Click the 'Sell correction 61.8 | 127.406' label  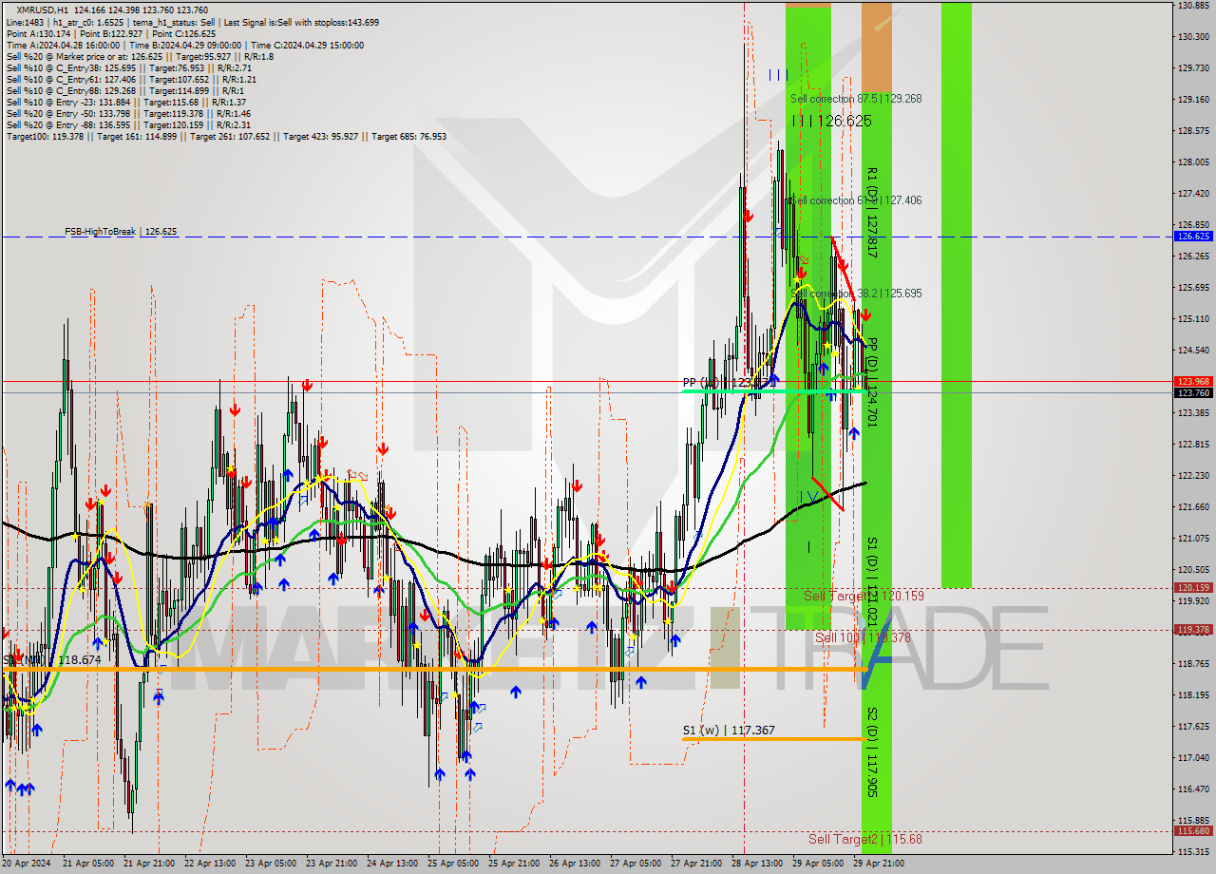(x=856, y=200)
